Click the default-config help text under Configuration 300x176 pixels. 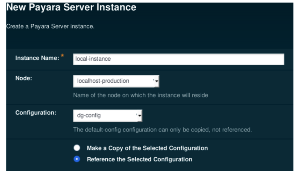(162, 130)
